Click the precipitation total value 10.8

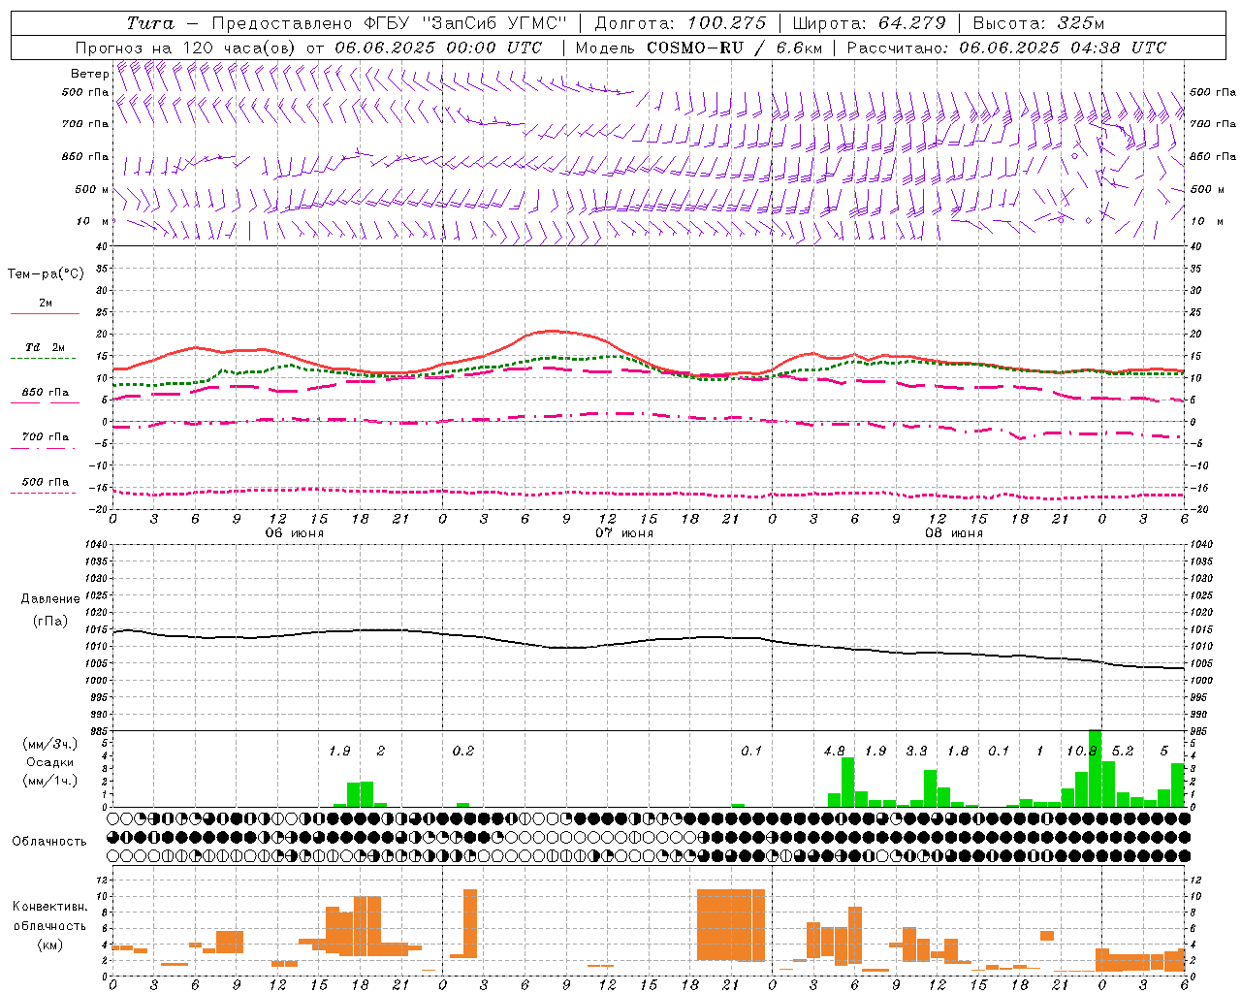click(x=1081, y=752)
